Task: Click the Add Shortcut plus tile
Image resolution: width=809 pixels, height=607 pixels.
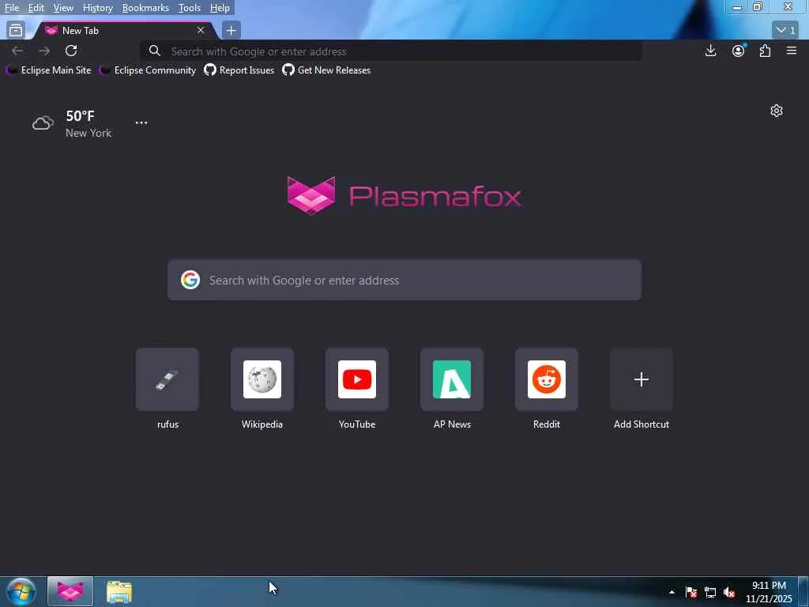Action: point(642,379)
